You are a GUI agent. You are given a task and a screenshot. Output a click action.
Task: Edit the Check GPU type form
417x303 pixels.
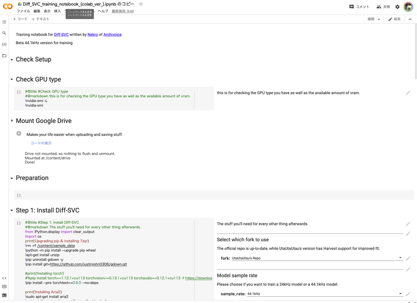(408, 93)
